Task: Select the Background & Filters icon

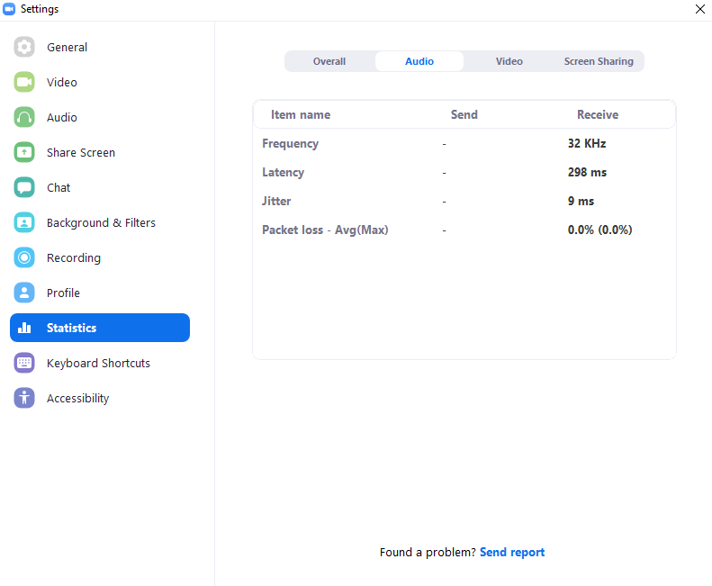Action: (24, 222)
